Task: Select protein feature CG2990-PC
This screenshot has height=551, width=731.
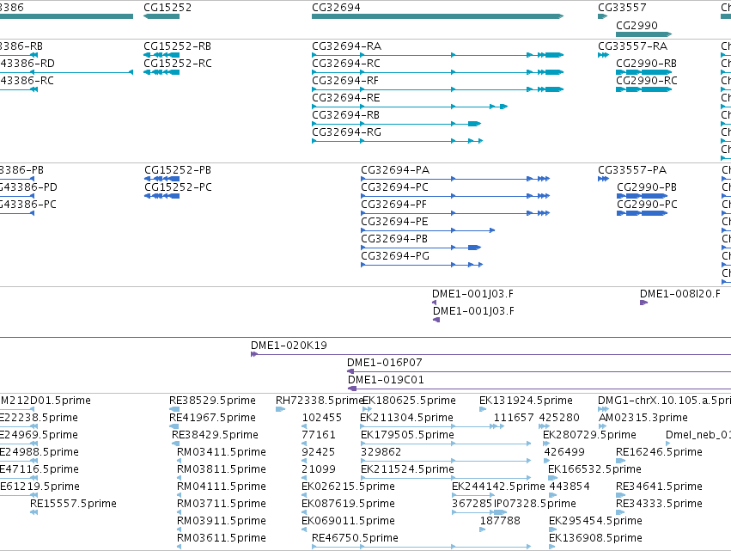Action: coord(647,205)
